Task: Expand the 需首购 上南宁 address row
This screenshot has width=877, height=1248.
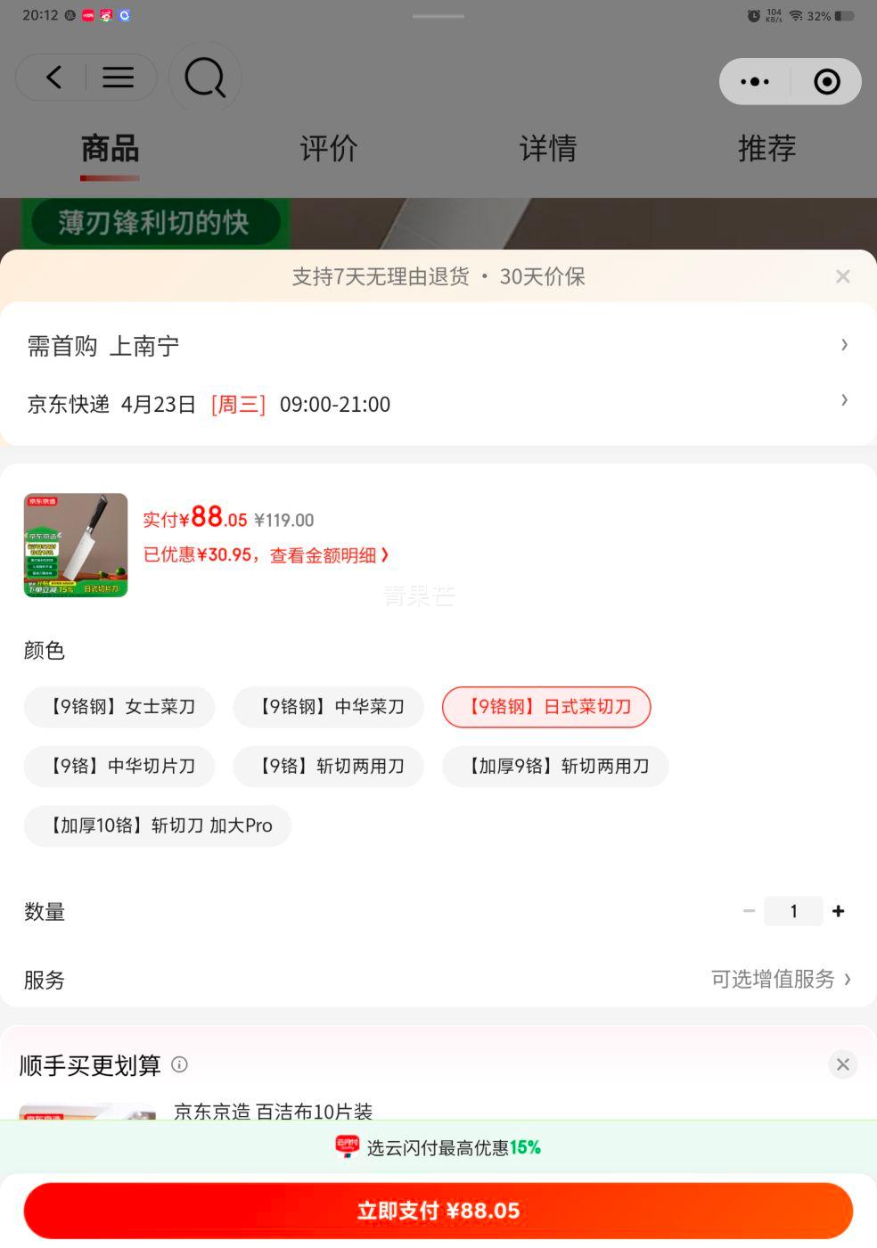Action: click(x=438, y=346)
